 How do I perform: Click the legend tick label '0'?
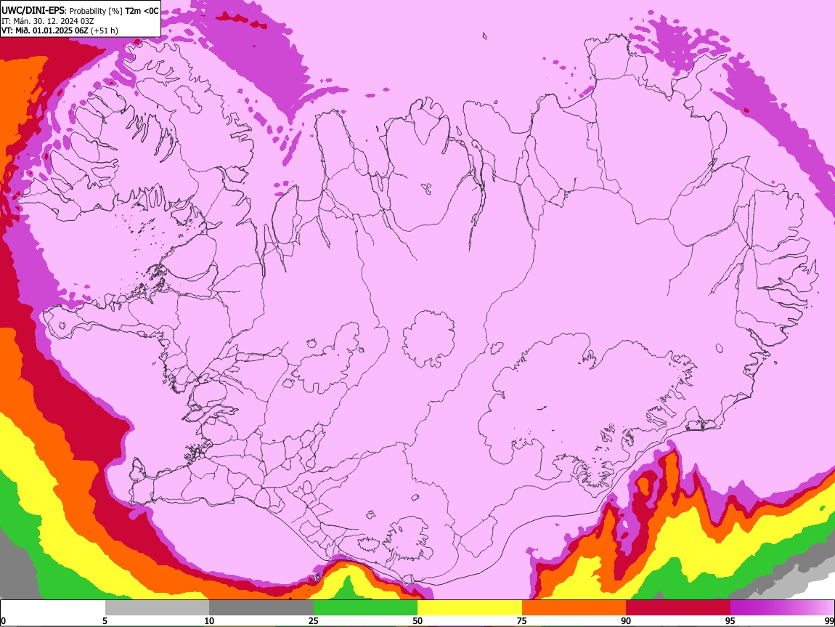click(3, 620)
